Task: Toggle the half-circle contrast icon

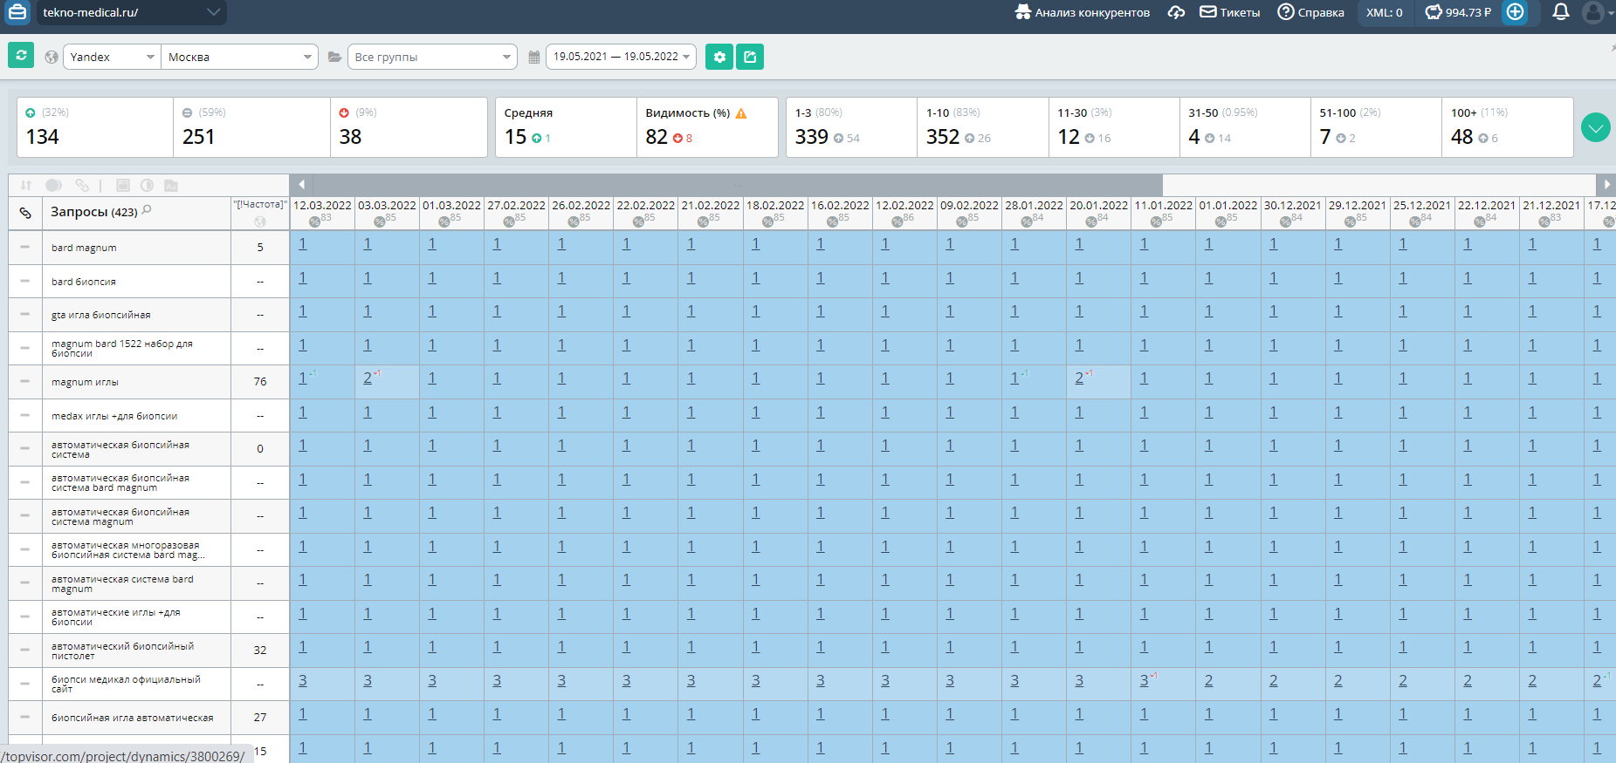Action: (x=147, y=185)
